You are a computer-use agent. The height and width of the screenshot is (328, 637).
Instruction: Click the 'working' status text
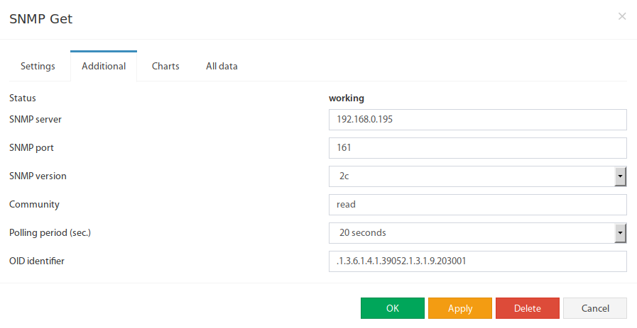pos(346,98)
